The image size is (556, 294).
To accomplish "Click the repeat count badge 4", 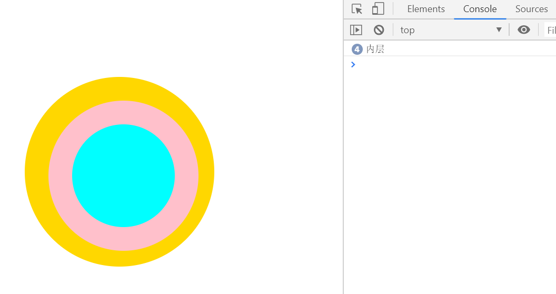I will coord(357,50).
